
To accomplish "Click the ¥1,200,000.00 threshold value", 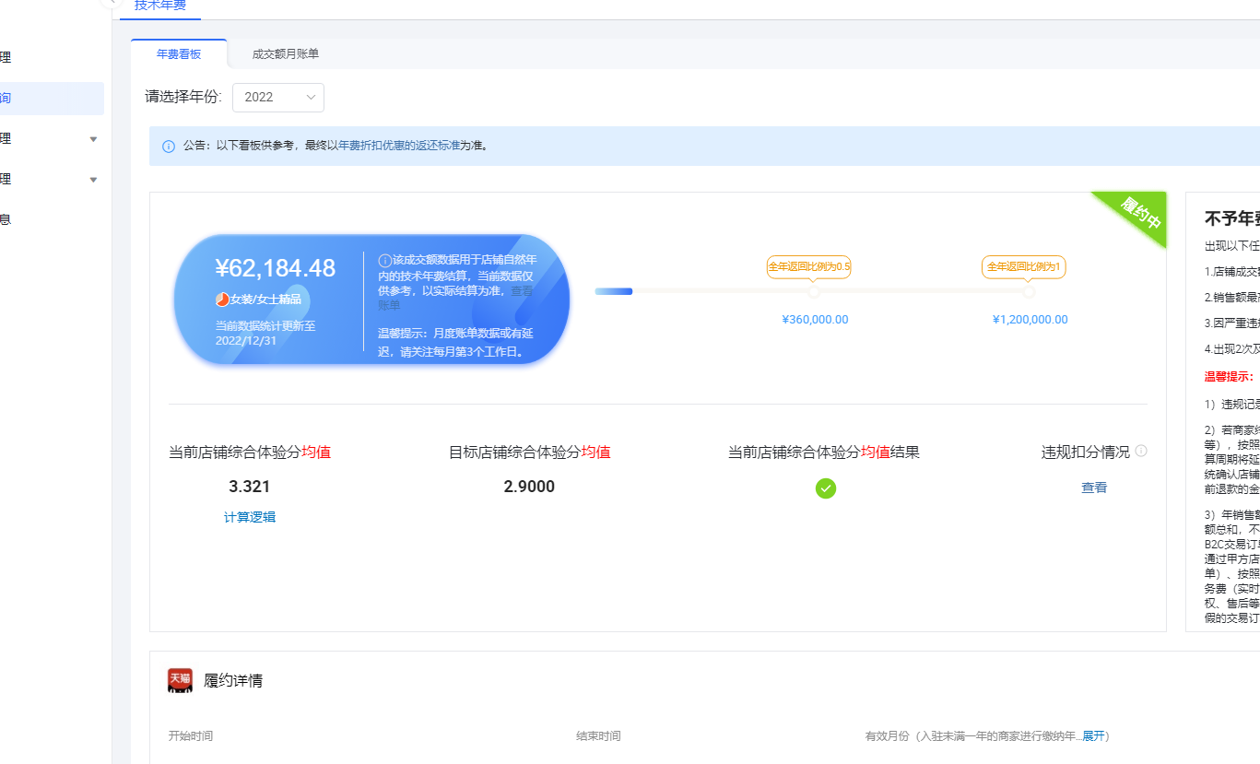I will (x=1030, y=320).
